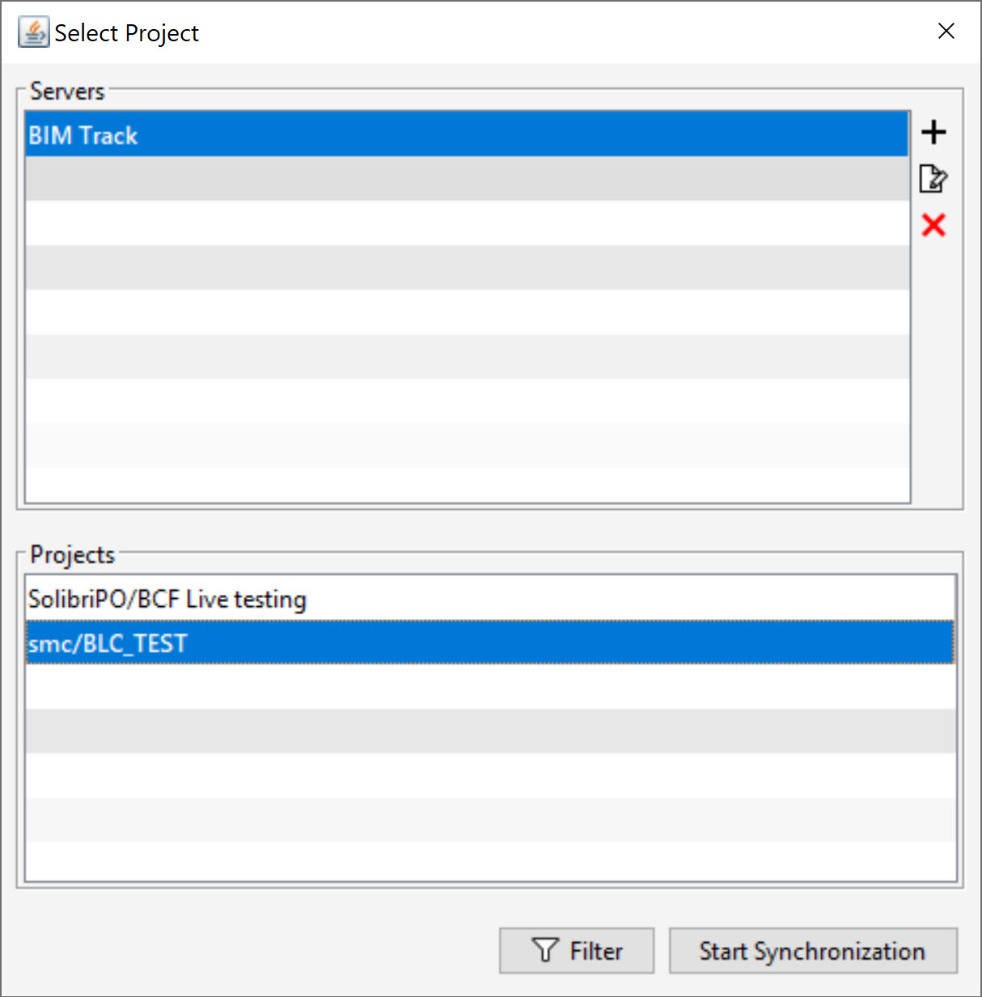
Task: Choose SolibriPO/BCF Live testing project
Action: pos(490,599)
